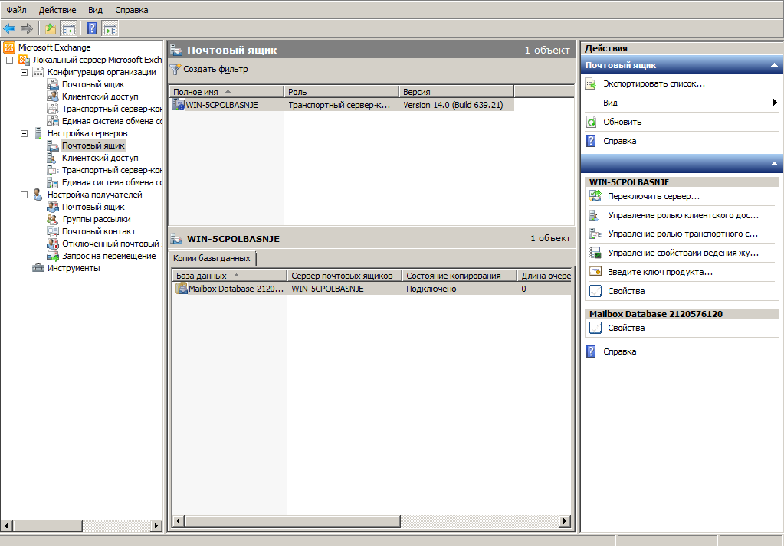This screenshot has width=784, height=546.
Task: Open Отключенный почтовый ящик tree node
Action: pyautogui.click(x=112, y=244)
